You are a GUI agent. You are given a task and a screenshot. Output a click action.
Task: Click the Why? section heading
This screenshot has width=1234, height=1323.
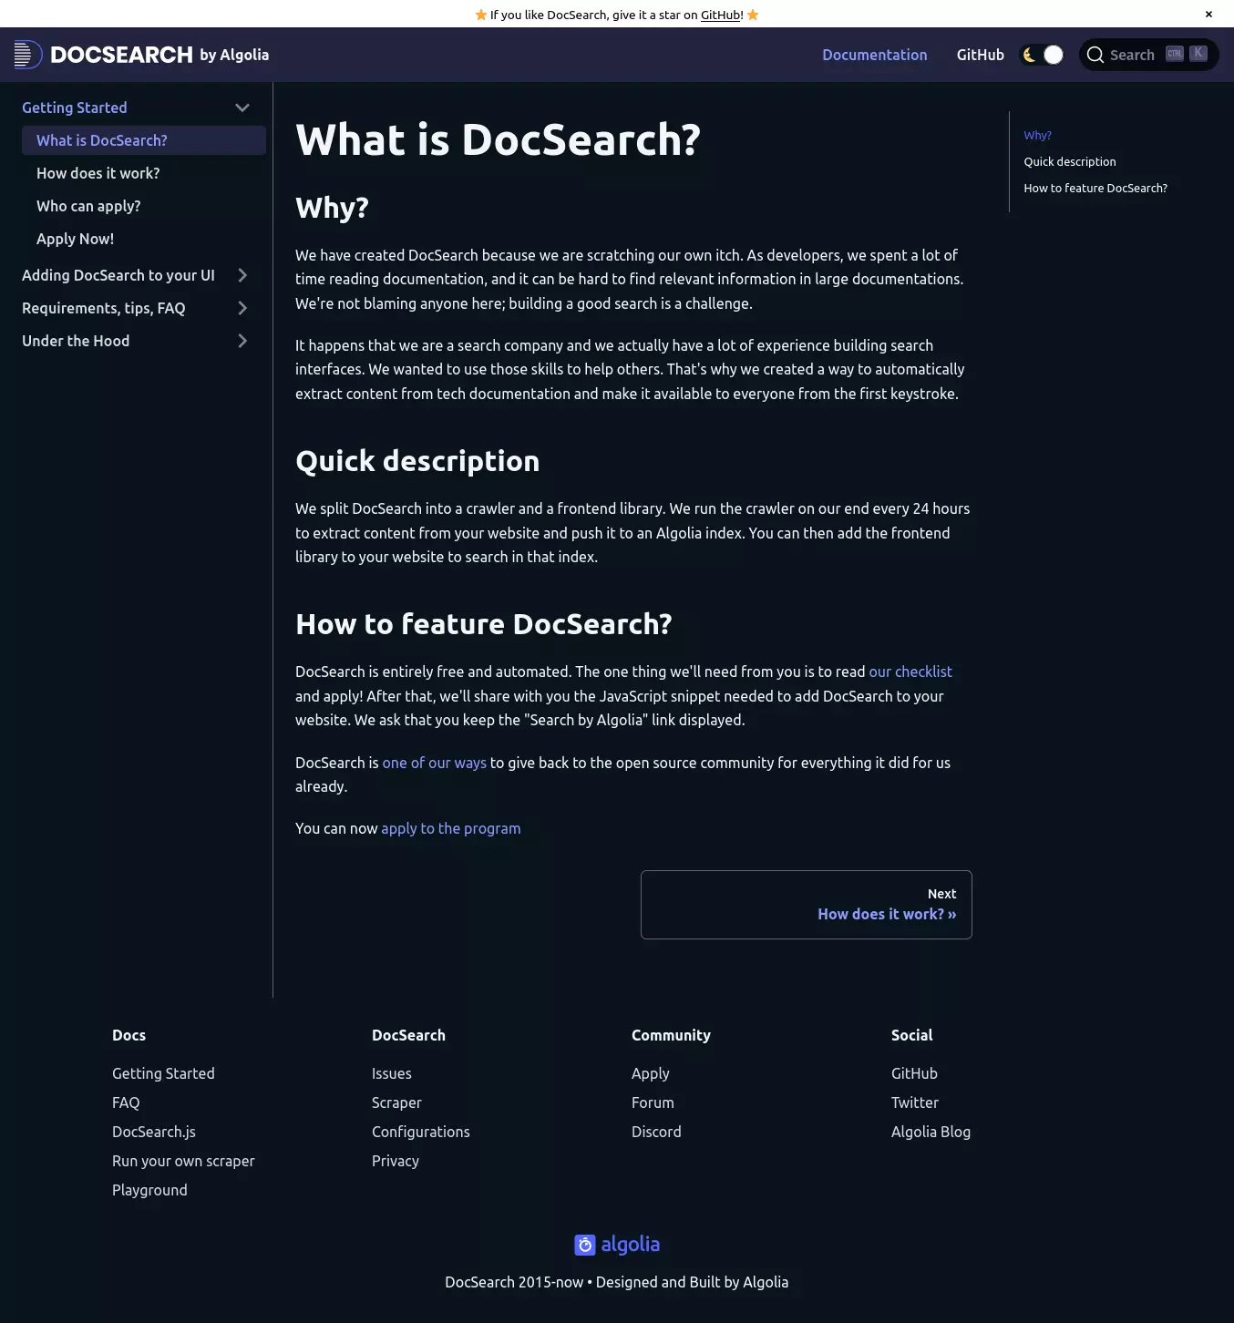332,208
